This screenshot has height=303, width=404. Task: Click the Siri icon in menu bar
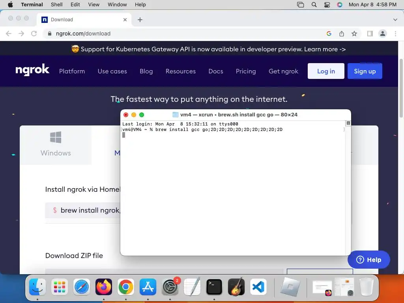pos(340,5)
